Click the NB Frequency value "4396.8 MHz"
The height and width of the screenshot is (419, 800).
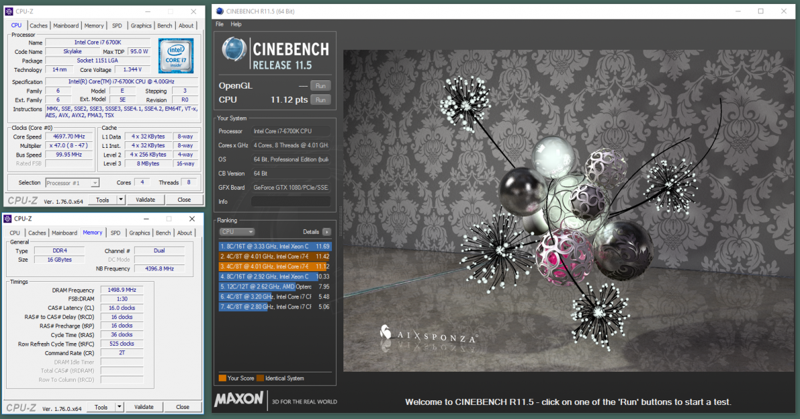click(159, 268)
